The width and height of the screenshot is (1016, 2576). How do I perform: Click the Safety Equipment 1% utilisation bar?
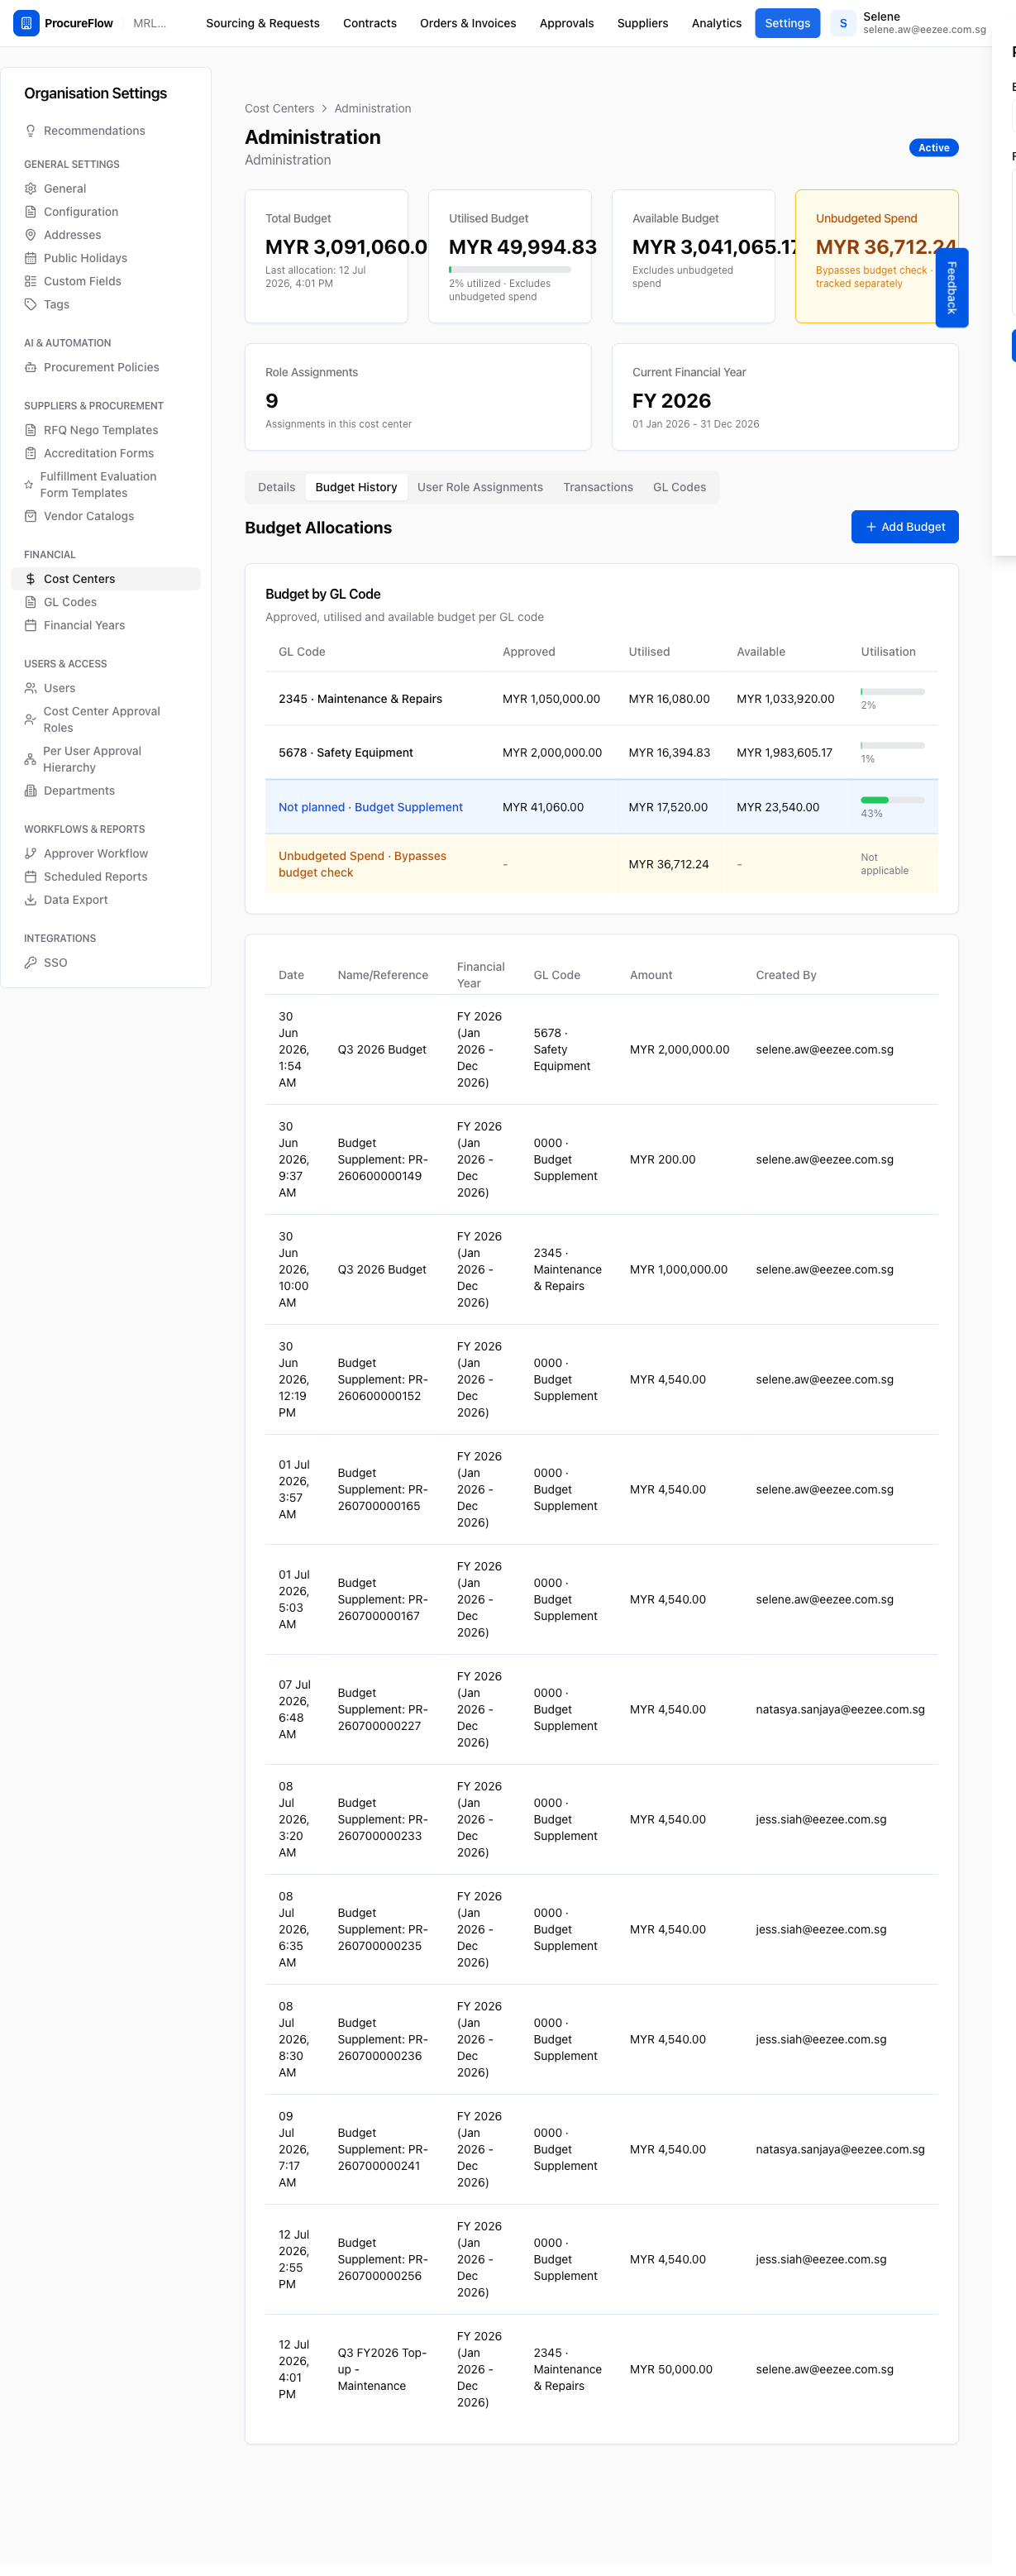click(892, 745)
